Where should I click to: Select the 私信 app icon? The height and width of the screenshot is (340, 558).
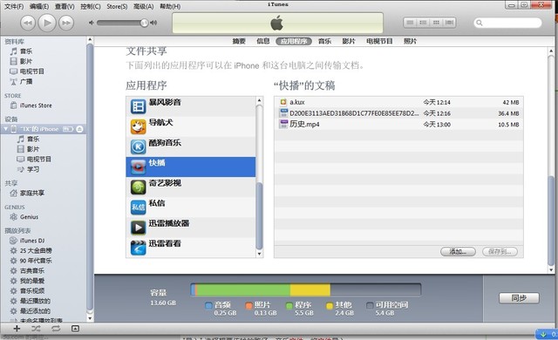[138, 207]
